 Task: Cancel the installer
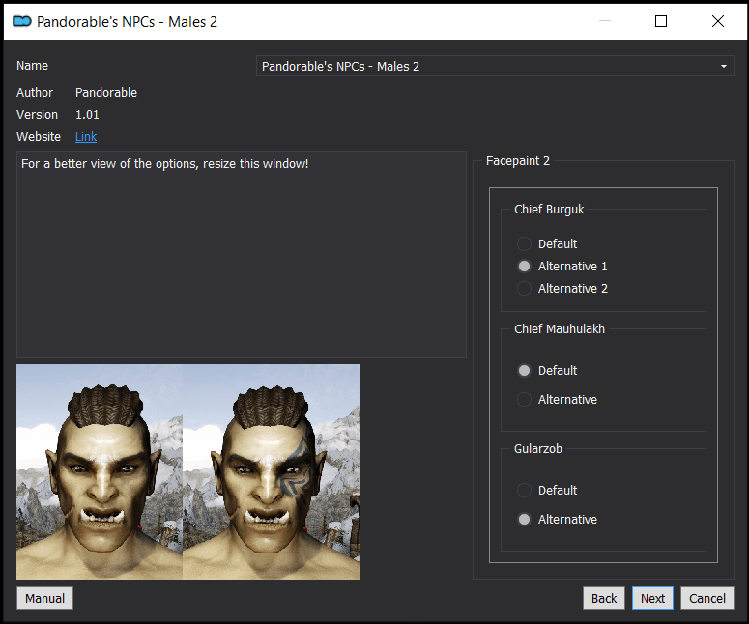[707, 598]
